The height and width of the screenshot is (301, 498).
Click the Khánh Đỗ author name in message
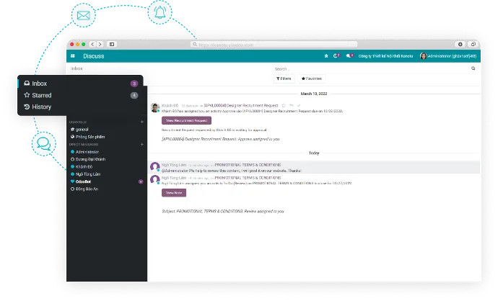[170, 106]
